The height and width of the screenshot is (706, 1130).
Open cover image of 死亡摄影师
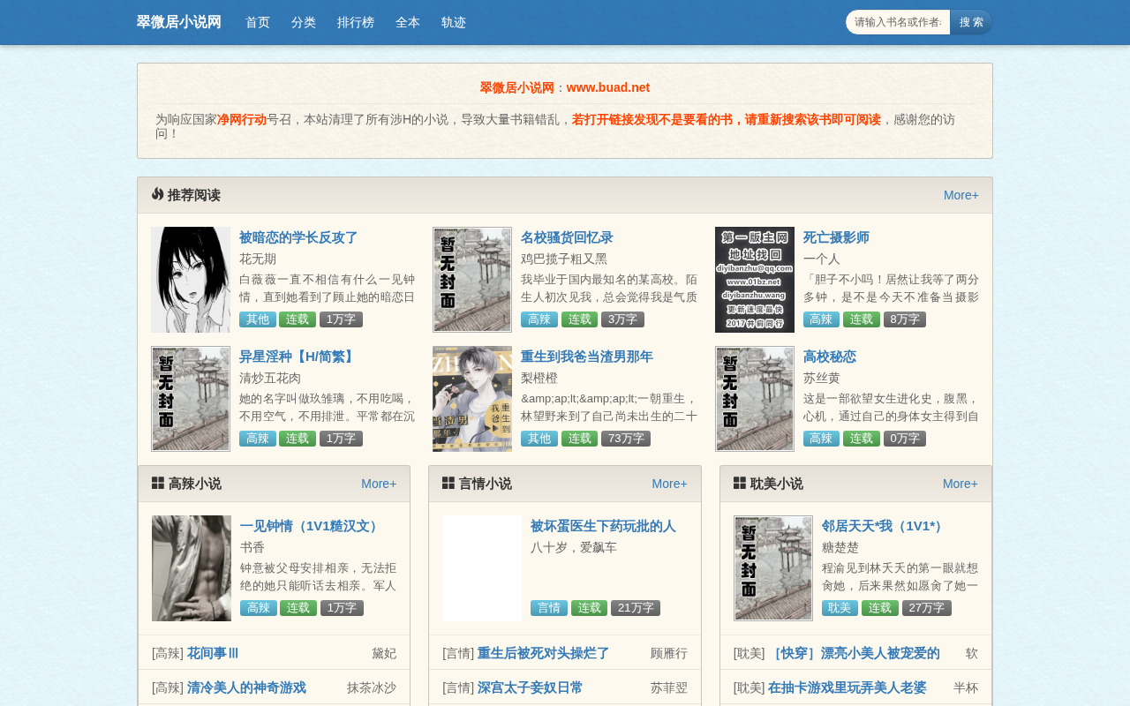pos(755,280)
